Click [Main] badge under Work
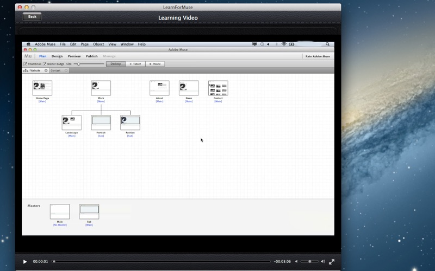The height and width of the screenshot is (271, 435). click(101, 101)
